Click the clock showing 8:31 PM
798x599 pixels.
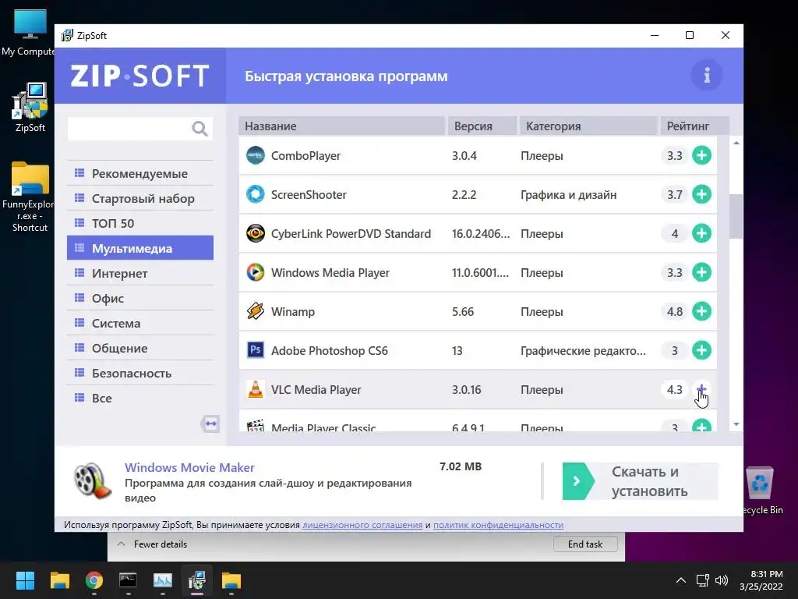coord(767,574)
